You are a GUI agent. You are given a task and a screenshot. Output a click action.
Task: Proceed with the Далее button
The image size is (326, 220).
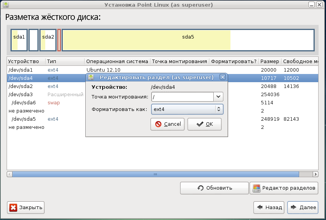click(x=303, y=207)
